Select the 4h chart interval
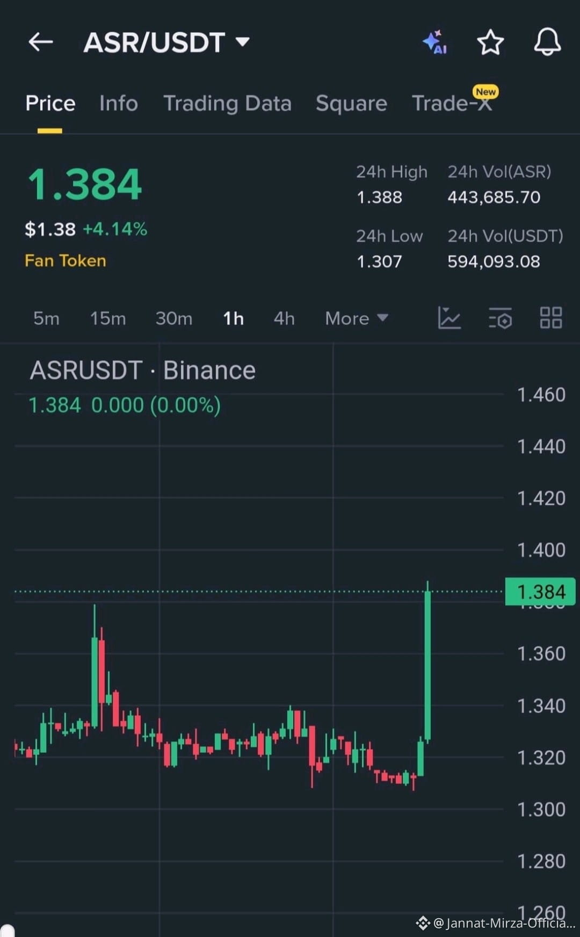This screenshot has width=580, height=937. tap(284, 318)
